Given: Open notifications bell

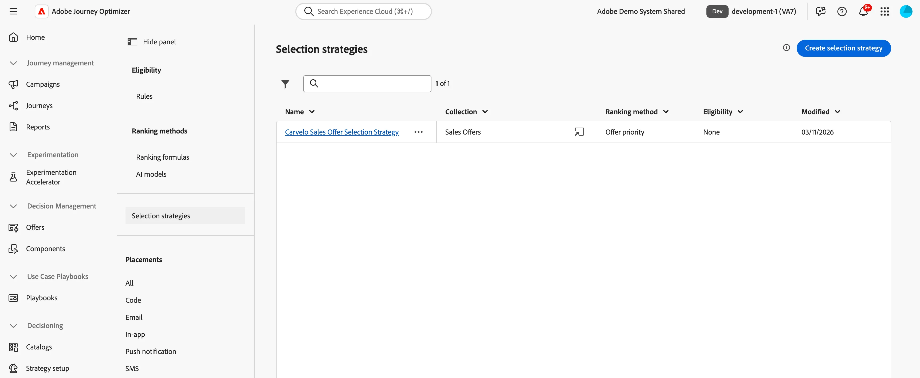Looking at the screenshot, I should (x=863, y=11).
